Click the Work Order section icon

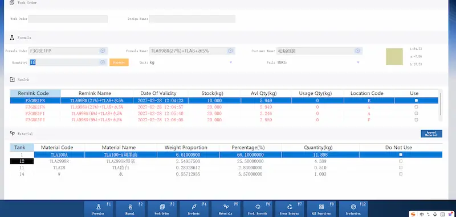(x=12, y=3)
